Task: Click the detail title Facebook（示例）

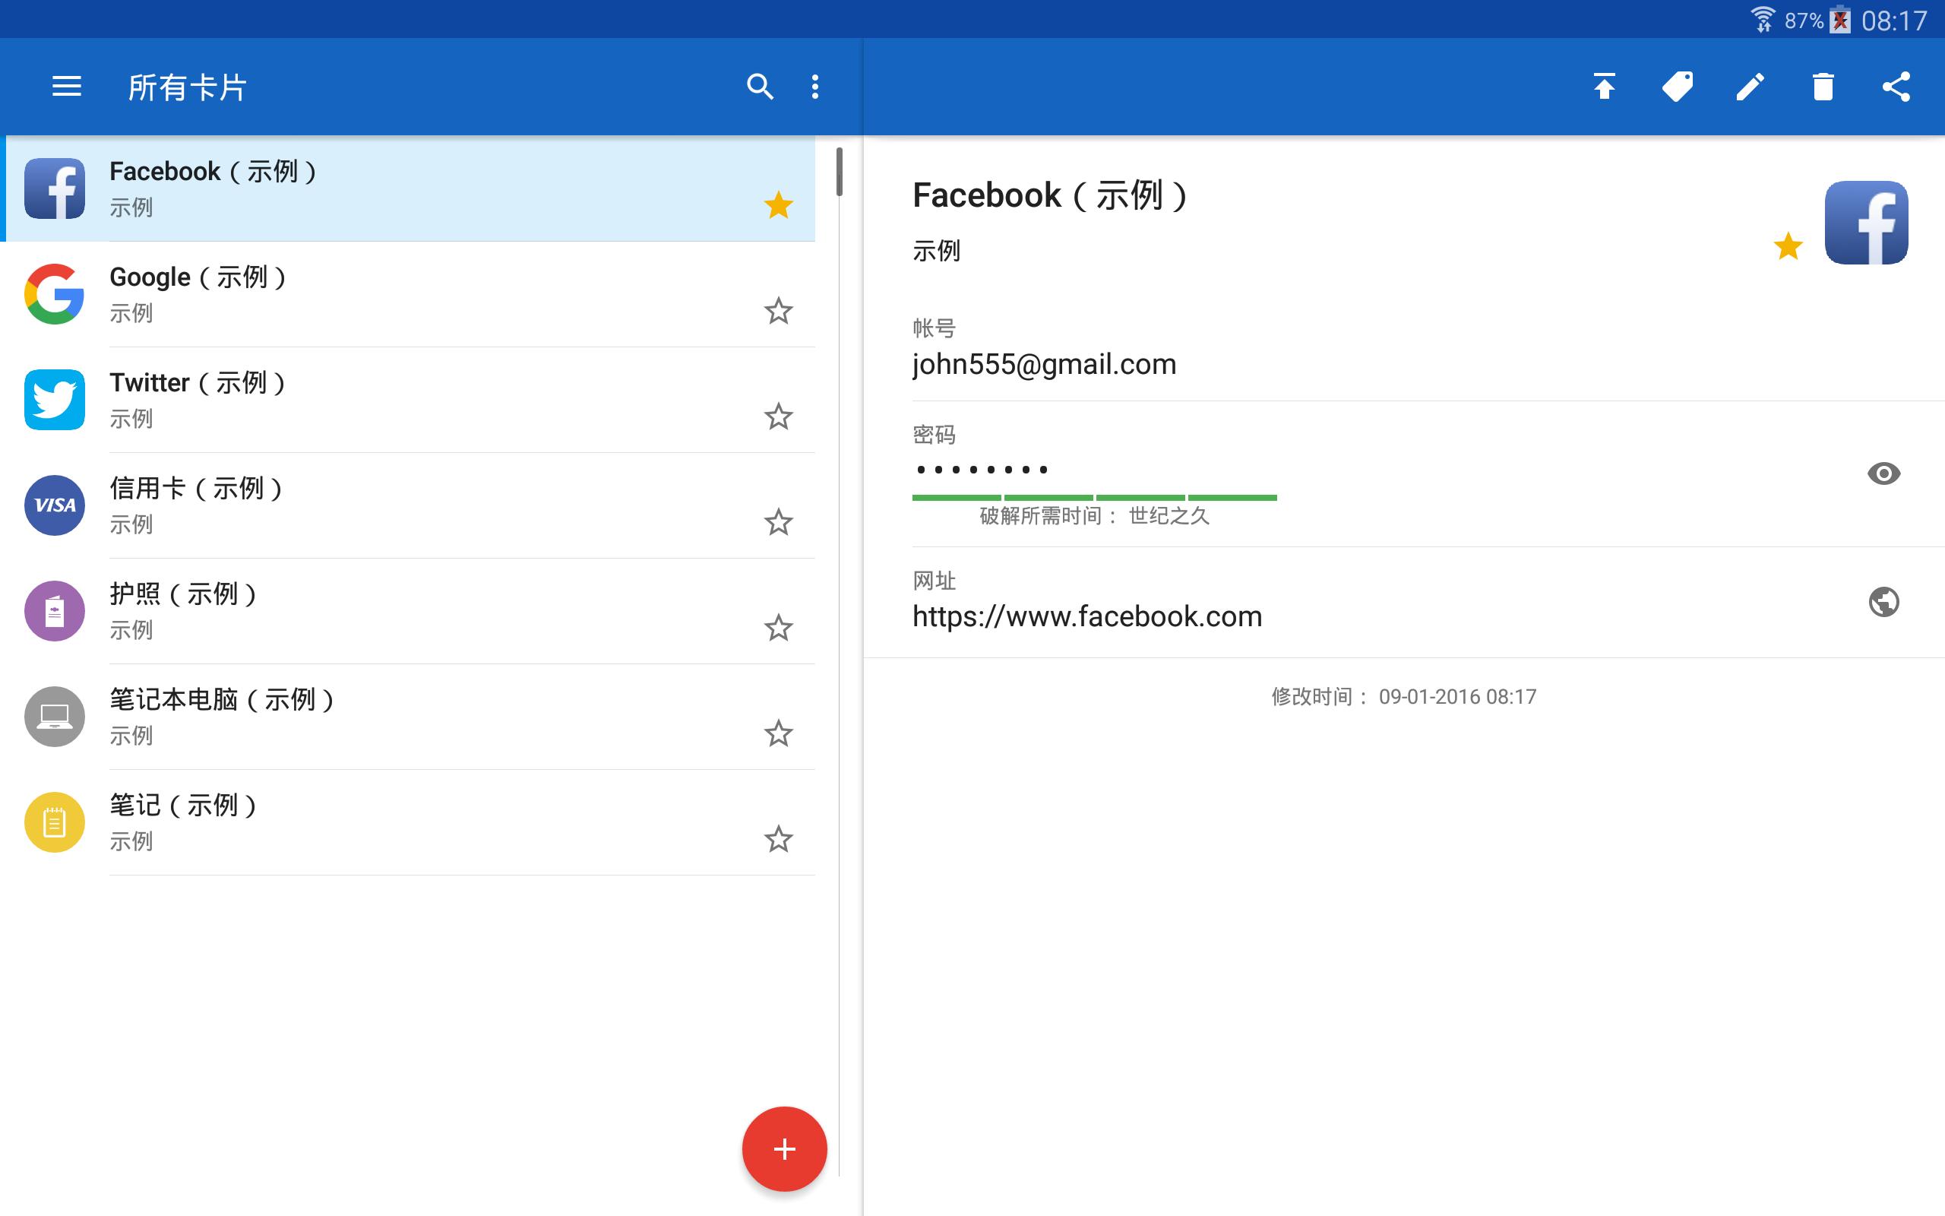Action: coord(1051,195)
